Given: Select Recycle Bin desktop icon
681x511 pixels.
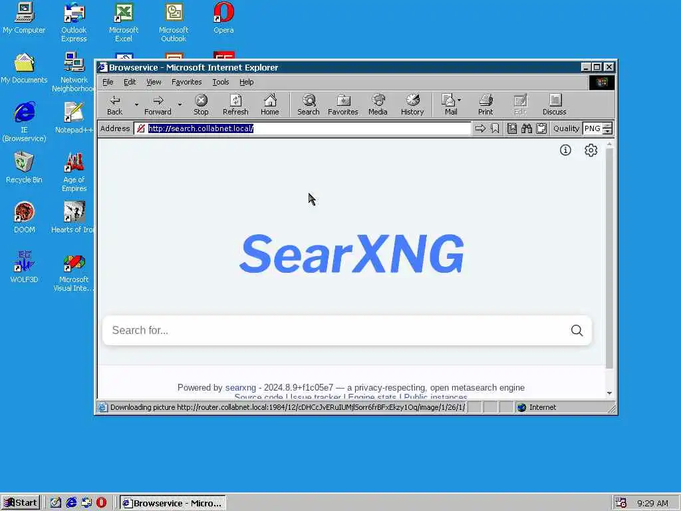Looking at the screenshot, I should [x=24, y=168].
